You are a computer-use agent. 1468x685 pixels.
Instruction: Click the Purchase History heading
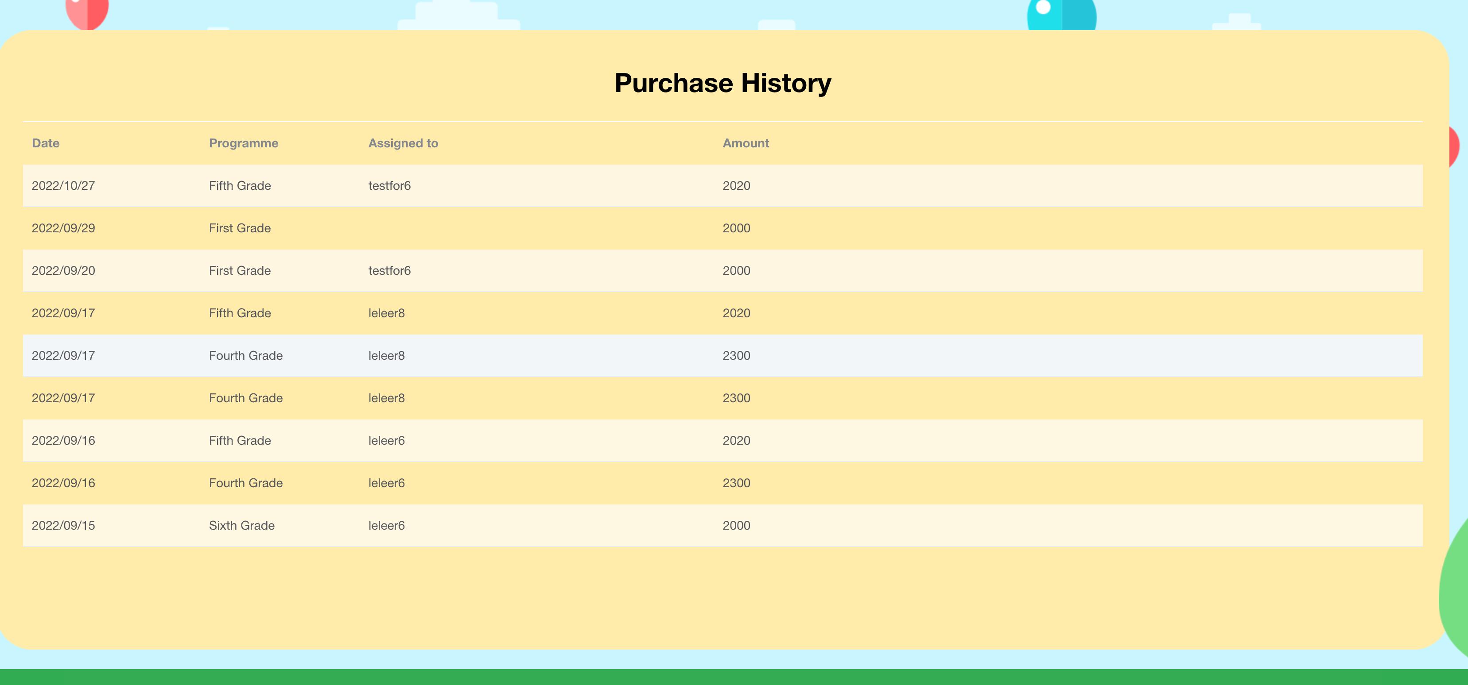click(x=722, y=83)
